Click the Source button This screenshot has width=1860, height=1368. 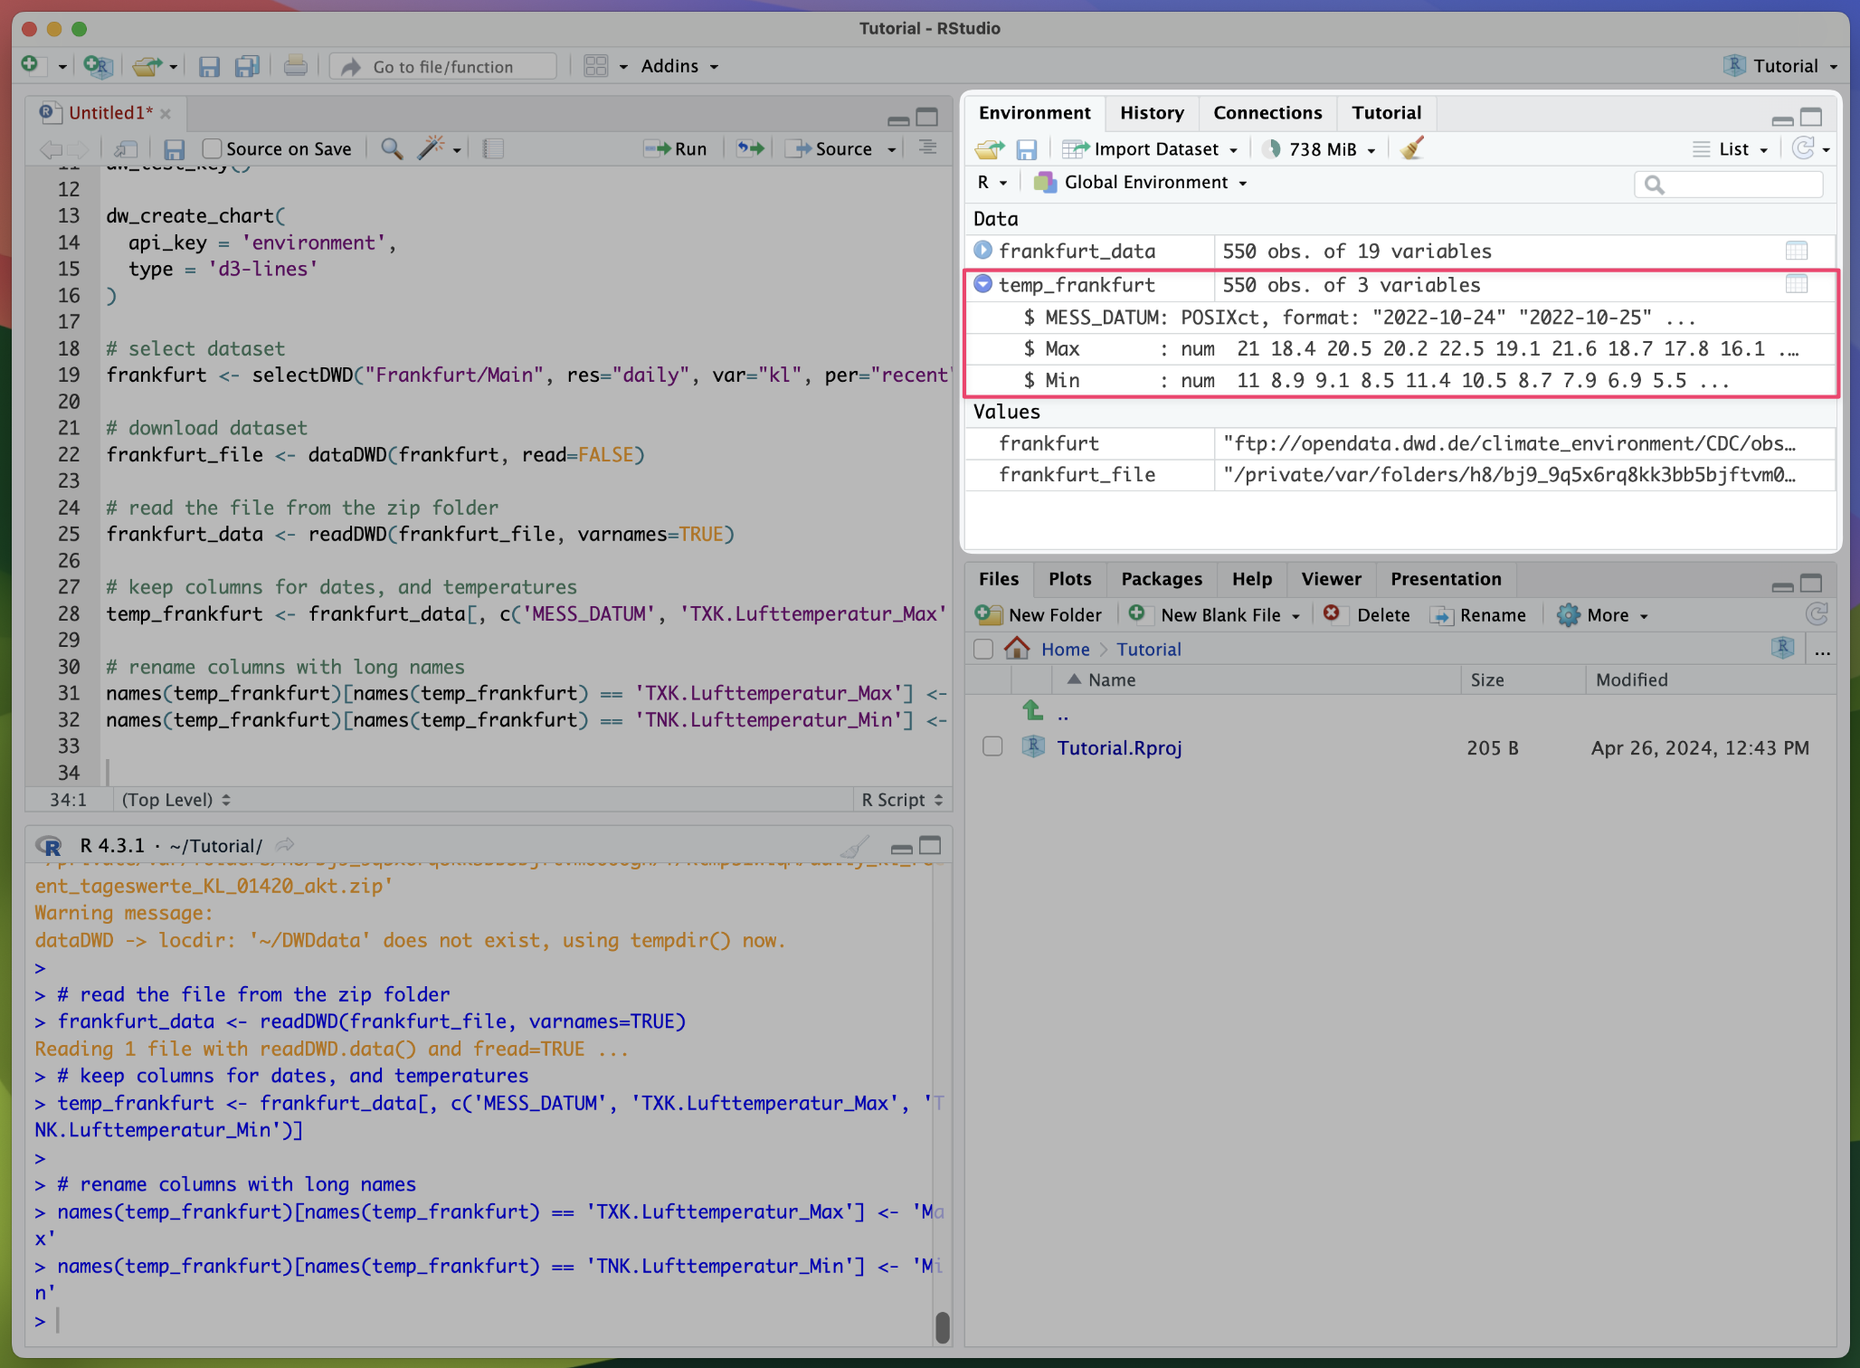pyautogui.click(x=830, y=149)
